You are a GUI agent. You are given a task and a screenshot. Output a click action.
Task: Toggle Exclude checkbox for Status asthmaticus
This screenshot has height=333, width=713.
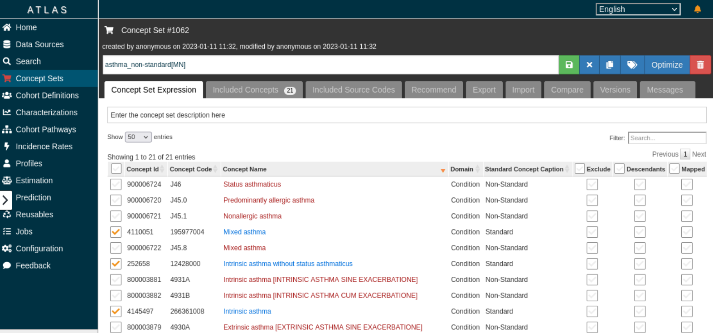592,184
